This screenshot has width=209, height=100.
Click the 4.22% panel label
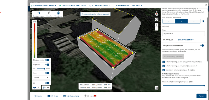[x=90, y=41]
